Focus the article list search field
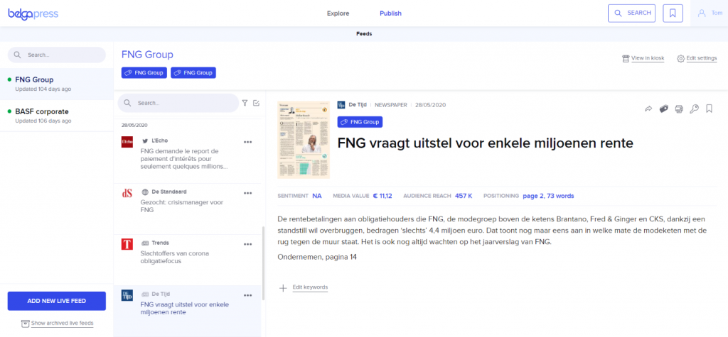The height and width of the screenshot is (337, 728). (178, 103)
